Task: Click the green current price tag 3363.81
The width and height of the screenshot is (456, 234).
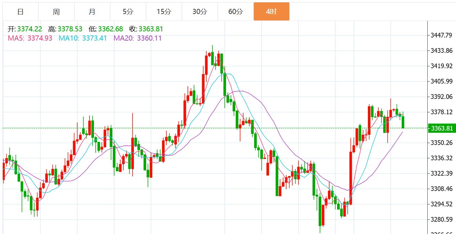Action: [x=442, y=128]
